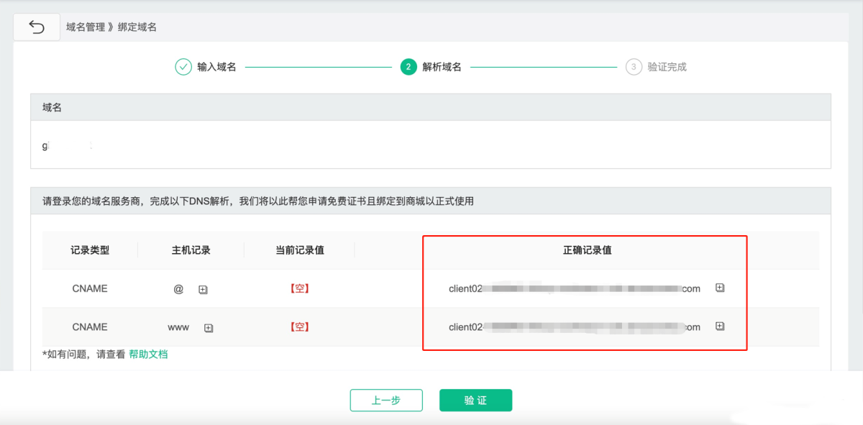This screenshot has width=863, height=425.
Task: Copy the @ host record
Action: (x=203, y=290)
